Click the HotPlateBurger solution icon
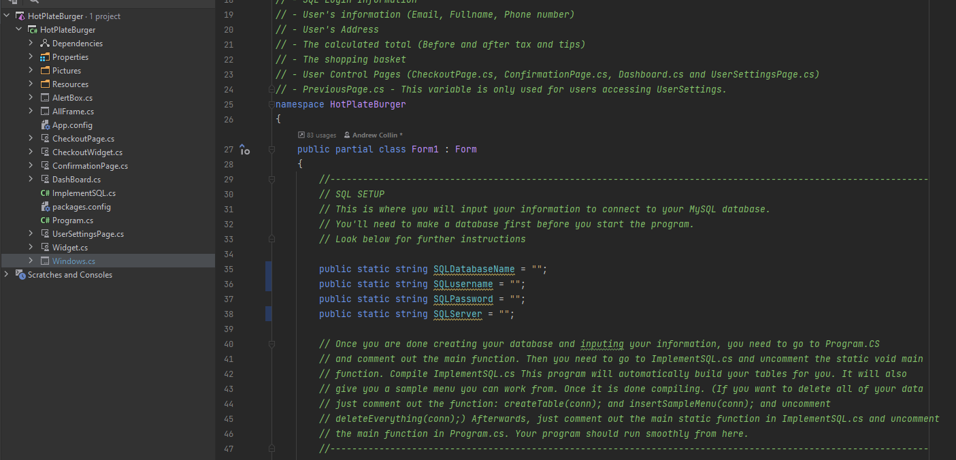The height and width of the screenshot is (460, 956). [20, 16]
